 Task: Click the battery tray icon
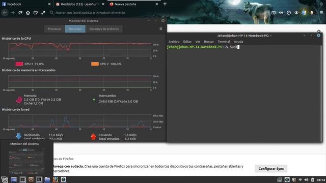click(x=312, y=179)
